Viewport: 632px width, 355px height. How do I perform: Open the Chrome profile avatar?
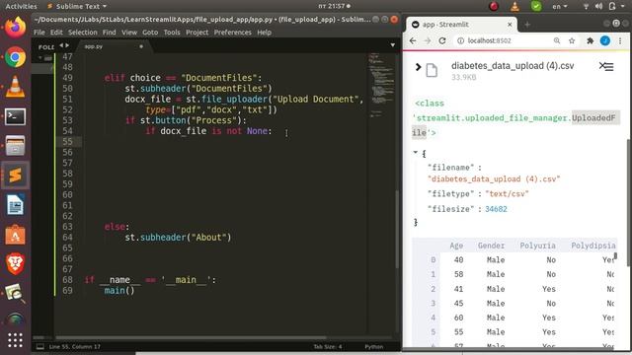coord(605,40)
